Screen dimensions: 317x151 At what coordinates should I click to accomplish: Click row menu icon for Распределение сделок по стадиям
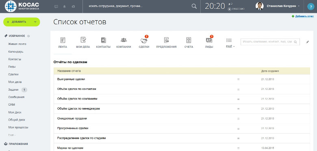point(238,138)
